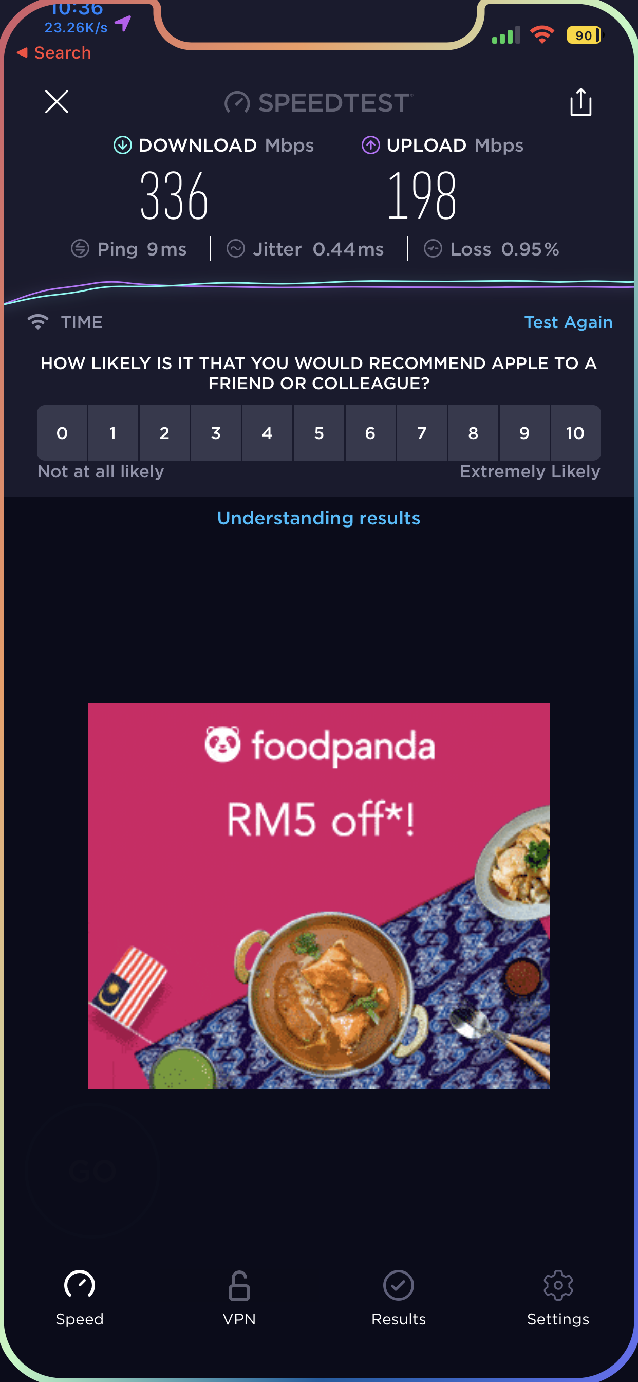Go back to Search
This screenshot has width=638, height=1382.
point(54,52)
